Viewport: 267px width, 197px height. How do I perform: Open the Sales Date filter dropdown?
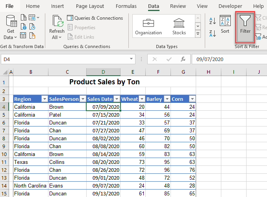[117, 99]
